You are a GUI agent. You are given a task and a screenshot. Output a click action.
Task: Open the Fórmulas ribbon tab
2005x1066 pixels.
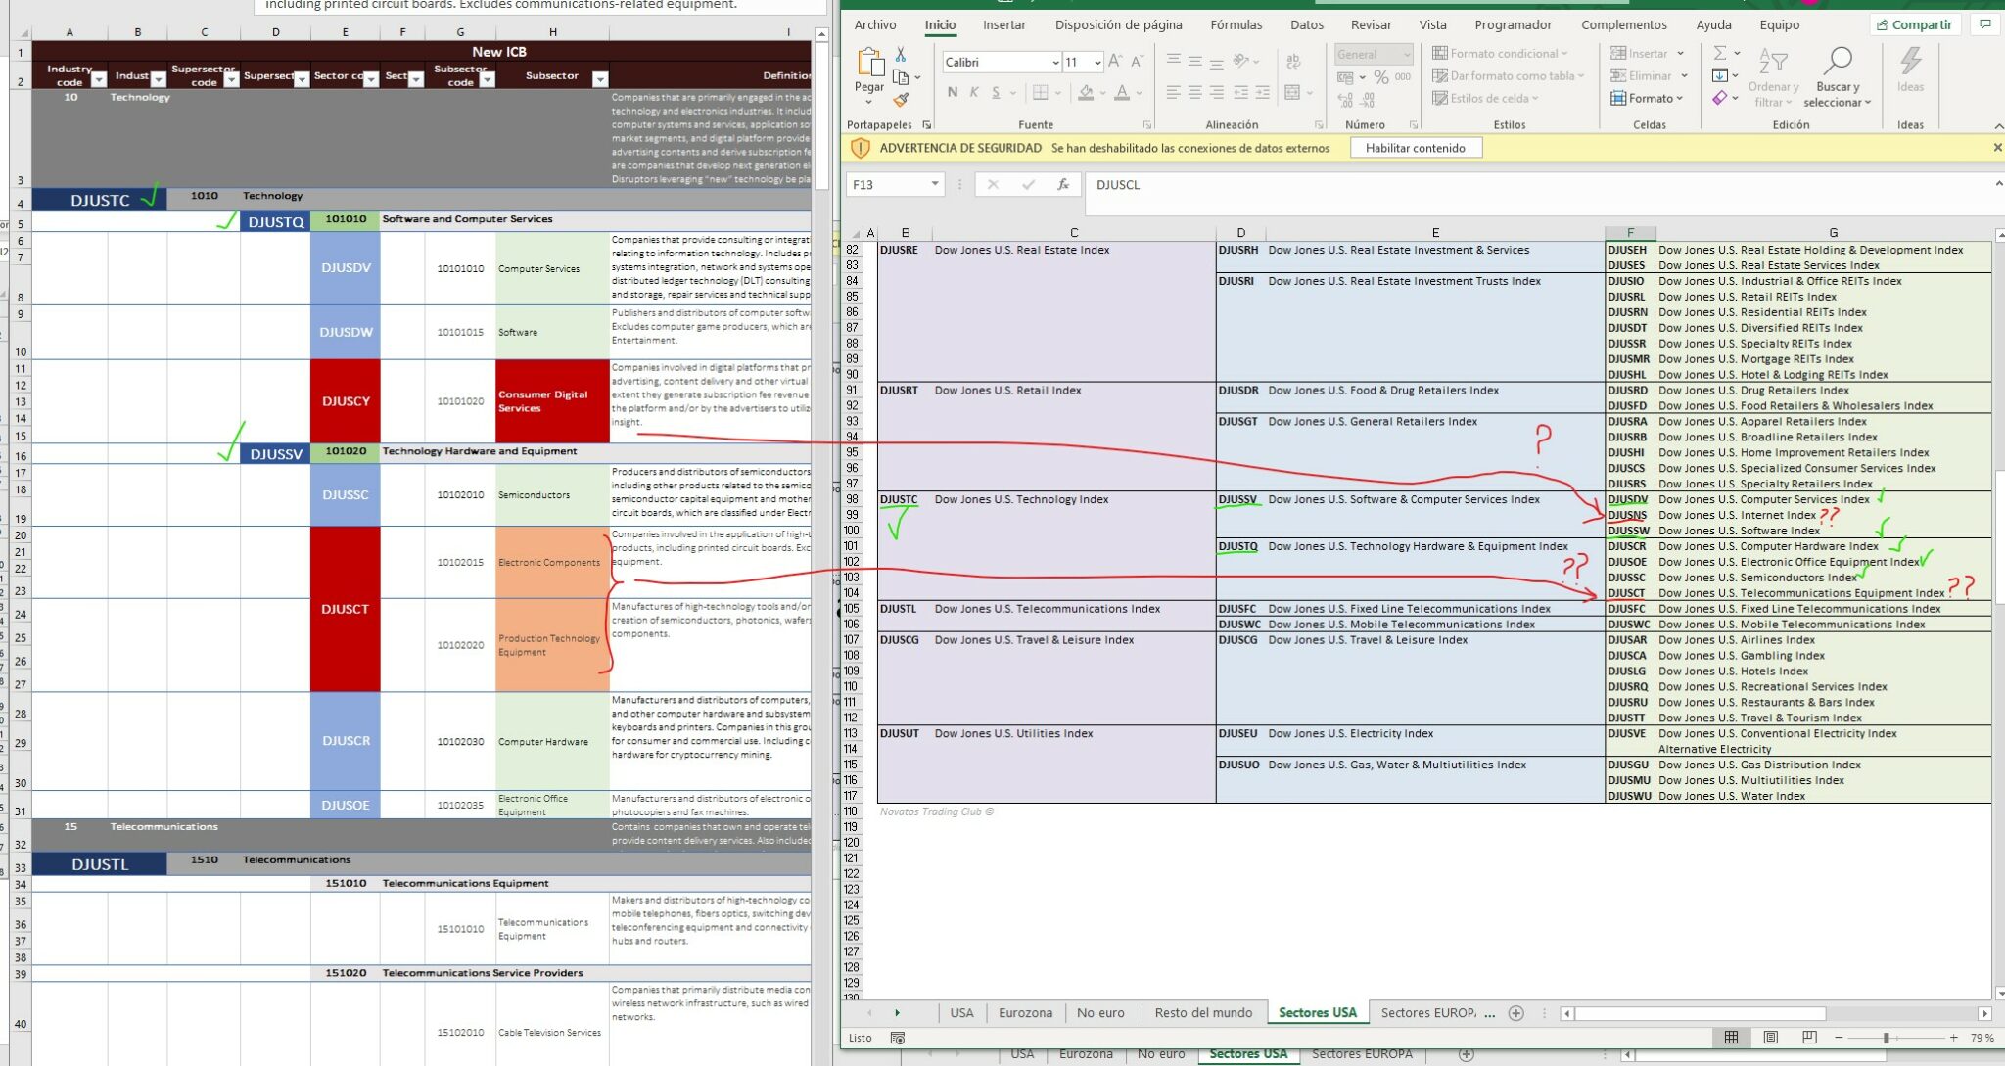[1236, 25]
